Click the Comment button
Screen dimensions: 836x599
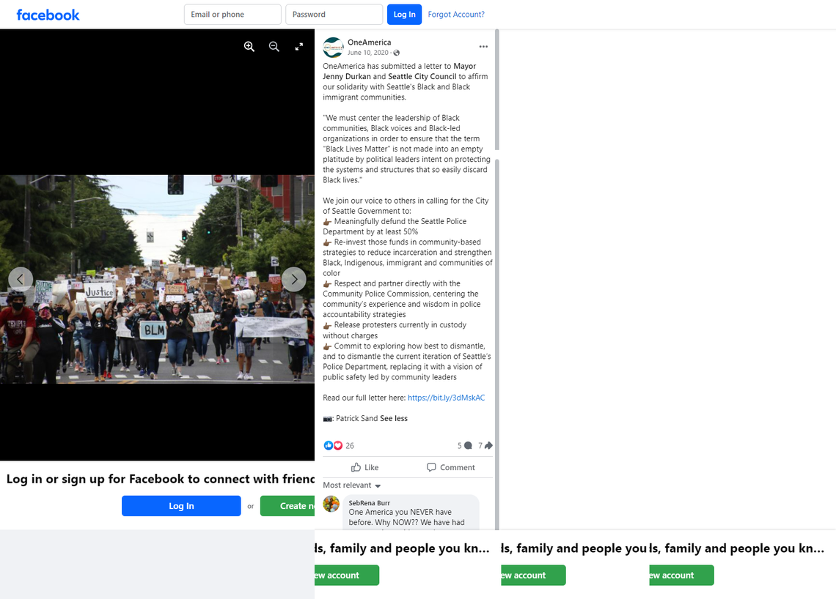pyautogui.click(x=450, y=467)
